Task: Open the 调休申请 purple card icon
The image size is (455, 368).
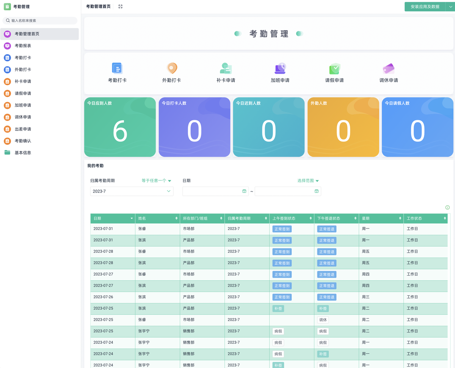Action: click(x=389, y=68)
